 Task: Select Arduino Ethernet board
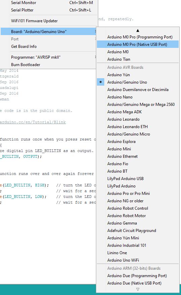(x=138, y=156)
